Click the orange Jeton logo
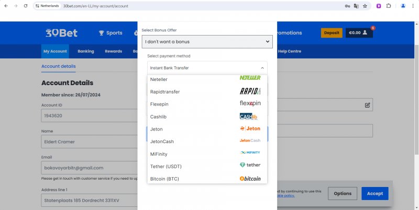Image resolution: width=419 pixels, height=210 pixels. click(250, 129)
